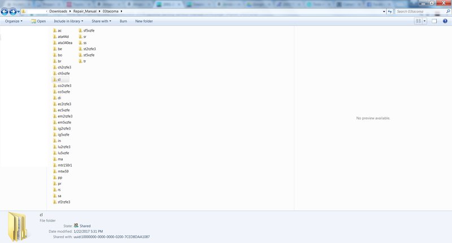The height and width of the screenshot is (243, 452).
Task: Select the st2rzfe3 folder
Action: [x=87, y=49]
